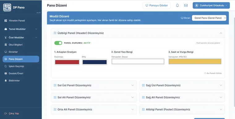Click the Ekranlar monitor icon in sidebar
Screen dimensions: 235x119
[x=6, y=52]
